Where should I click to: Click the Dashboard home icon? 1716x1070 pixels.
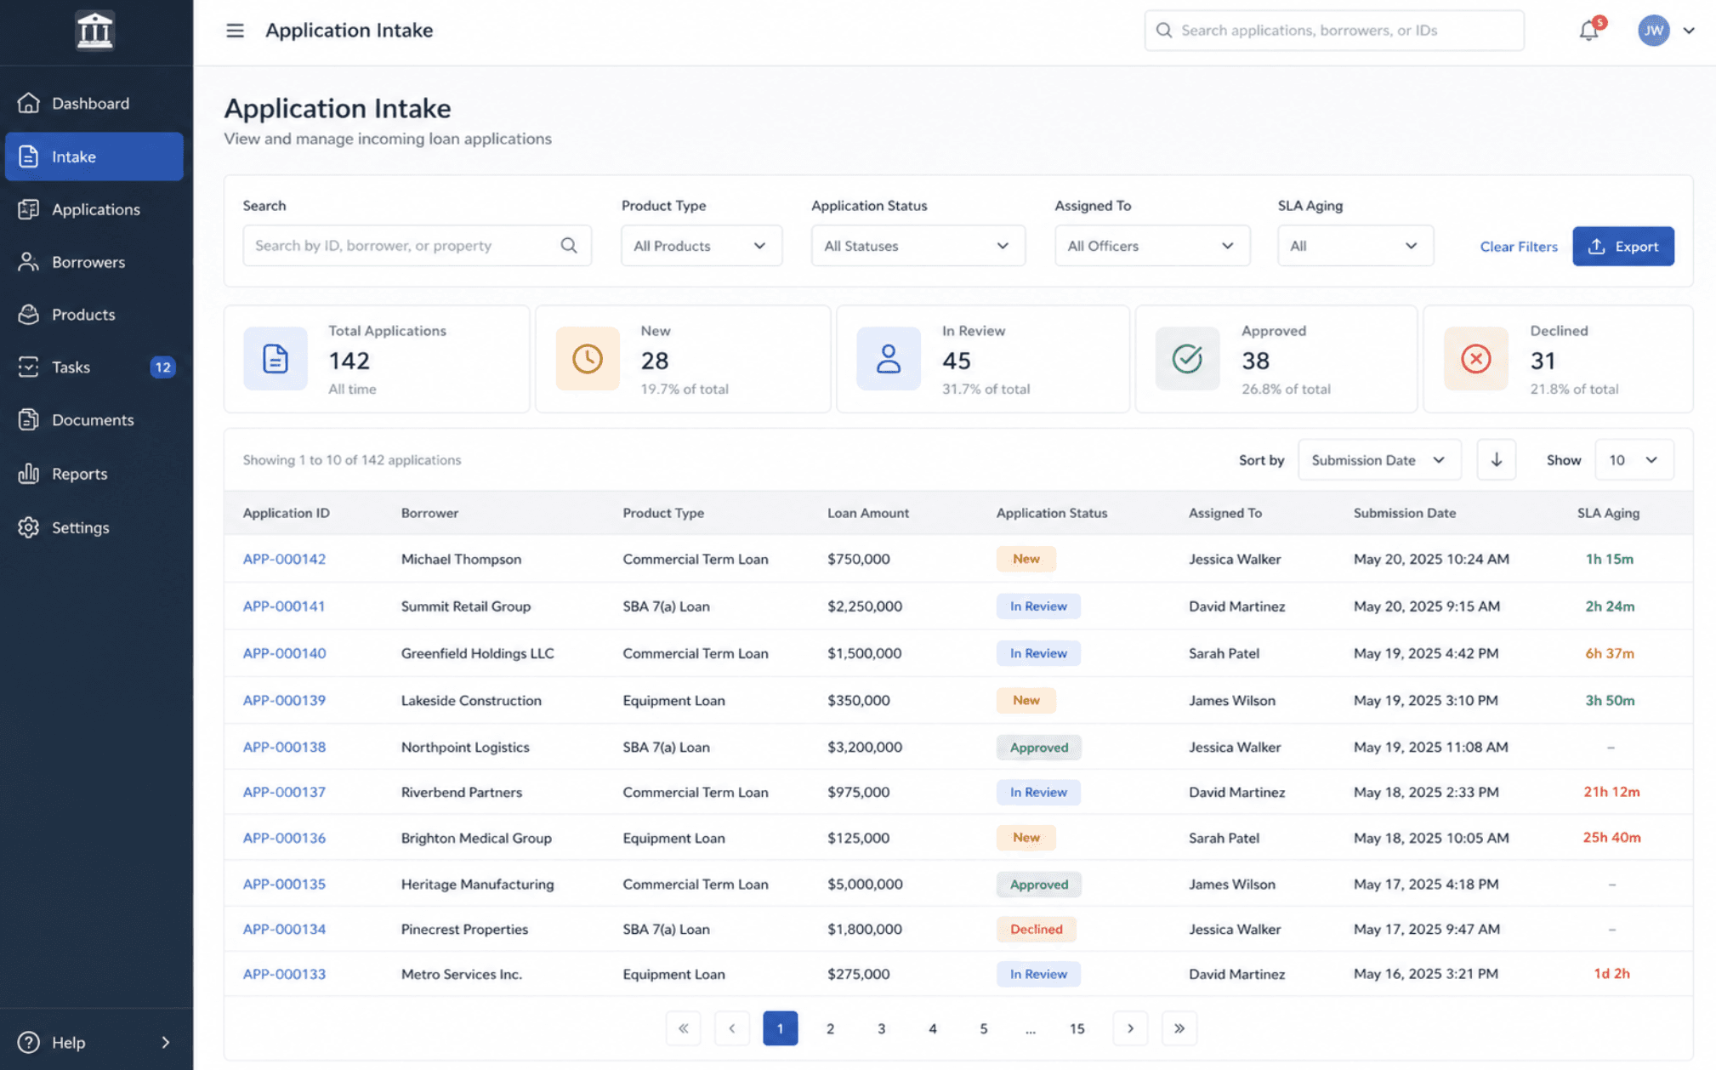[29, 103]
